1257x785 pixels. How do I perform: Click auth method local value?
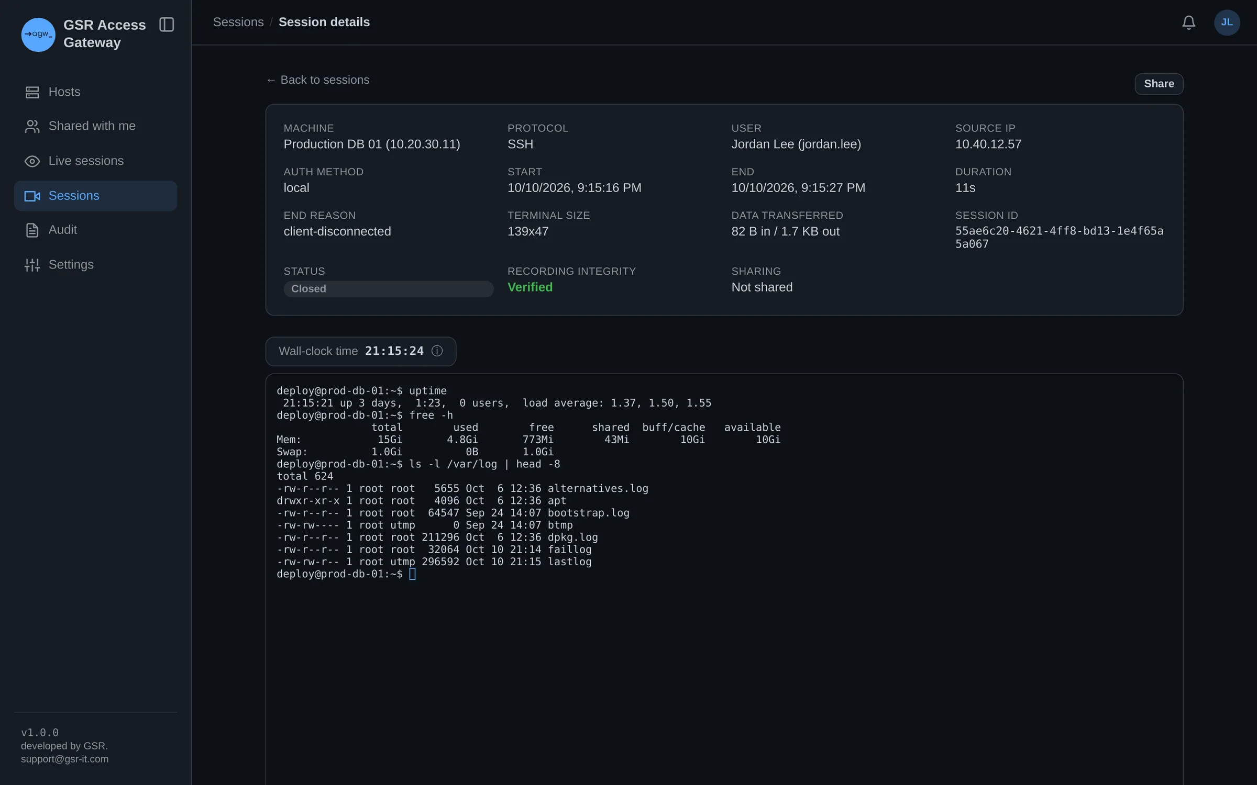296,188
